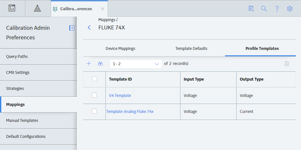Image resolution: width=301 pixels, height=150 pixels.
Task: Open the help question mark icon
Action: (277, 9)
